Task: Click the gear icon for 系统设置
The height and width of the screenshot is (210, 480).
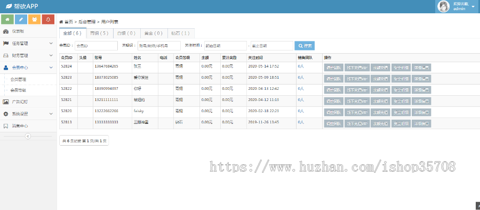Action: click(x=5, y=114)
